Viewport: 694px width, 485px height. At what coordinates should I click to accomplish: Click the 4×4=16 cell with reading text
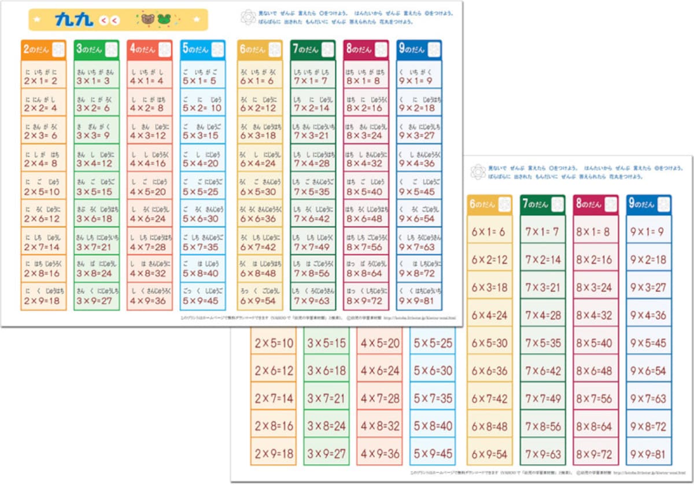[x=150, y=158]
